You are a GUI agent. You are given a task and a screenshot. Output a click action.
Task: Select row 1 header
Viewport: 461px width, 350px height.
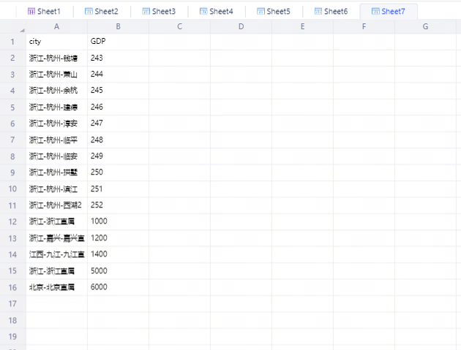click(12, 42)
